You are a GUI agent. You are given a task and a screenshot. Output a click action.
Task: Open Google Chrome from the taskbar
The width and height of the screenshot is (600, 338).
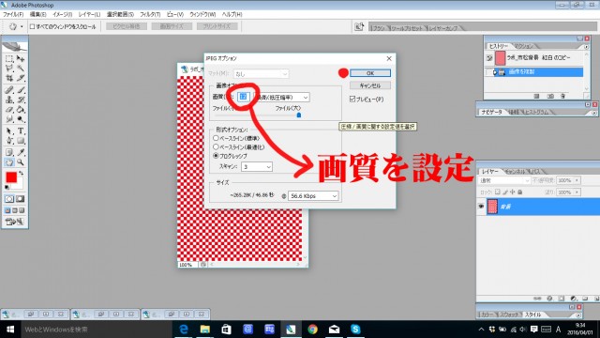coord(312,330)
